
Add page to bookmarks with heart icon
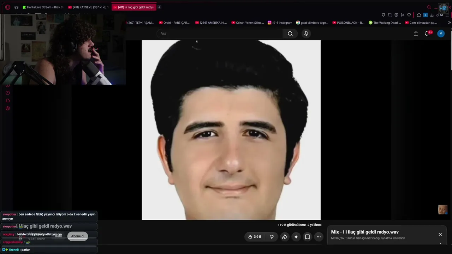[409, 15]
